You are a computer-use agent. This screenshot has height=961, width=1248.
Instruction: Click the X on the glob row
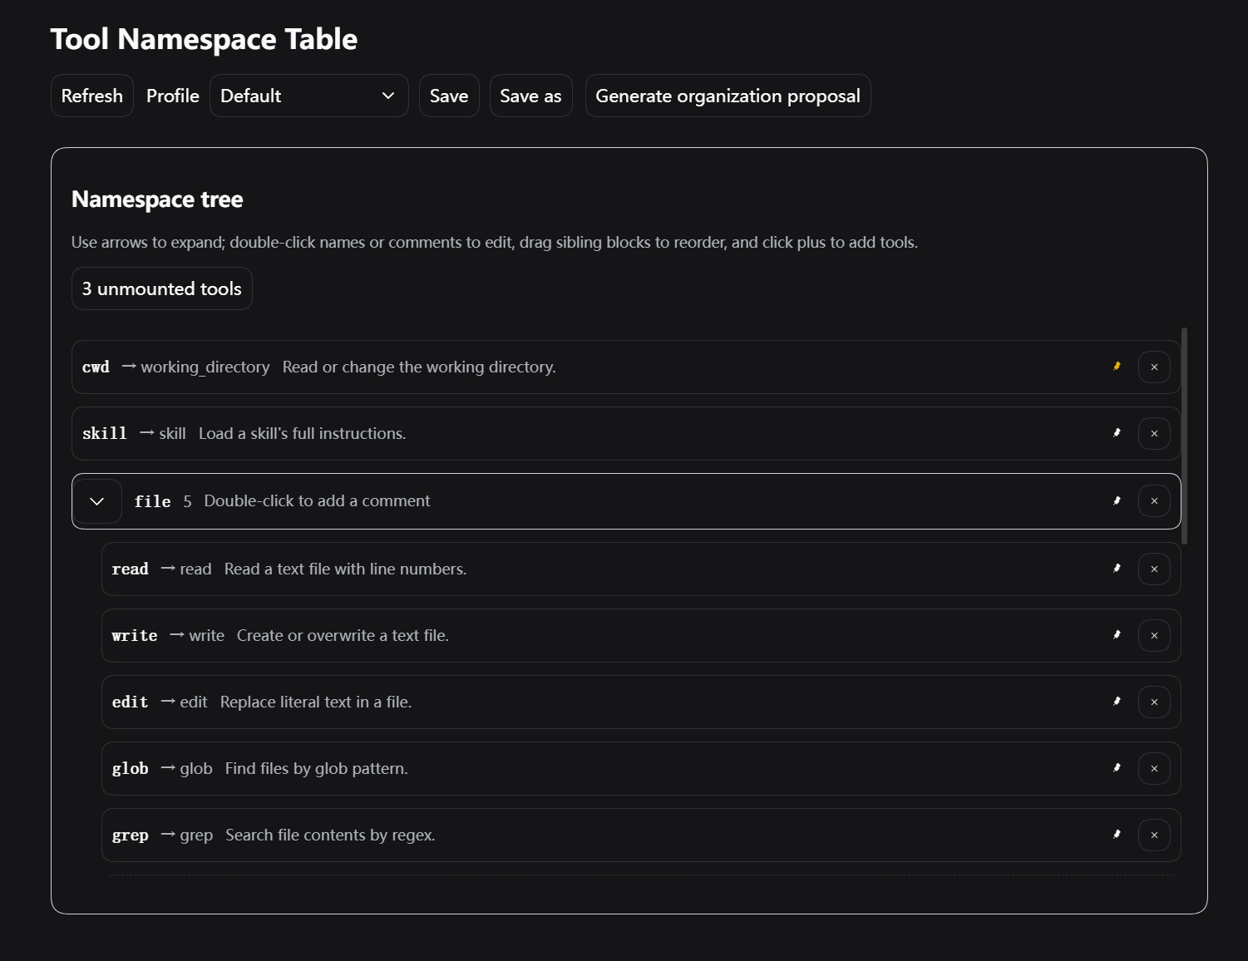(1154, 768)
